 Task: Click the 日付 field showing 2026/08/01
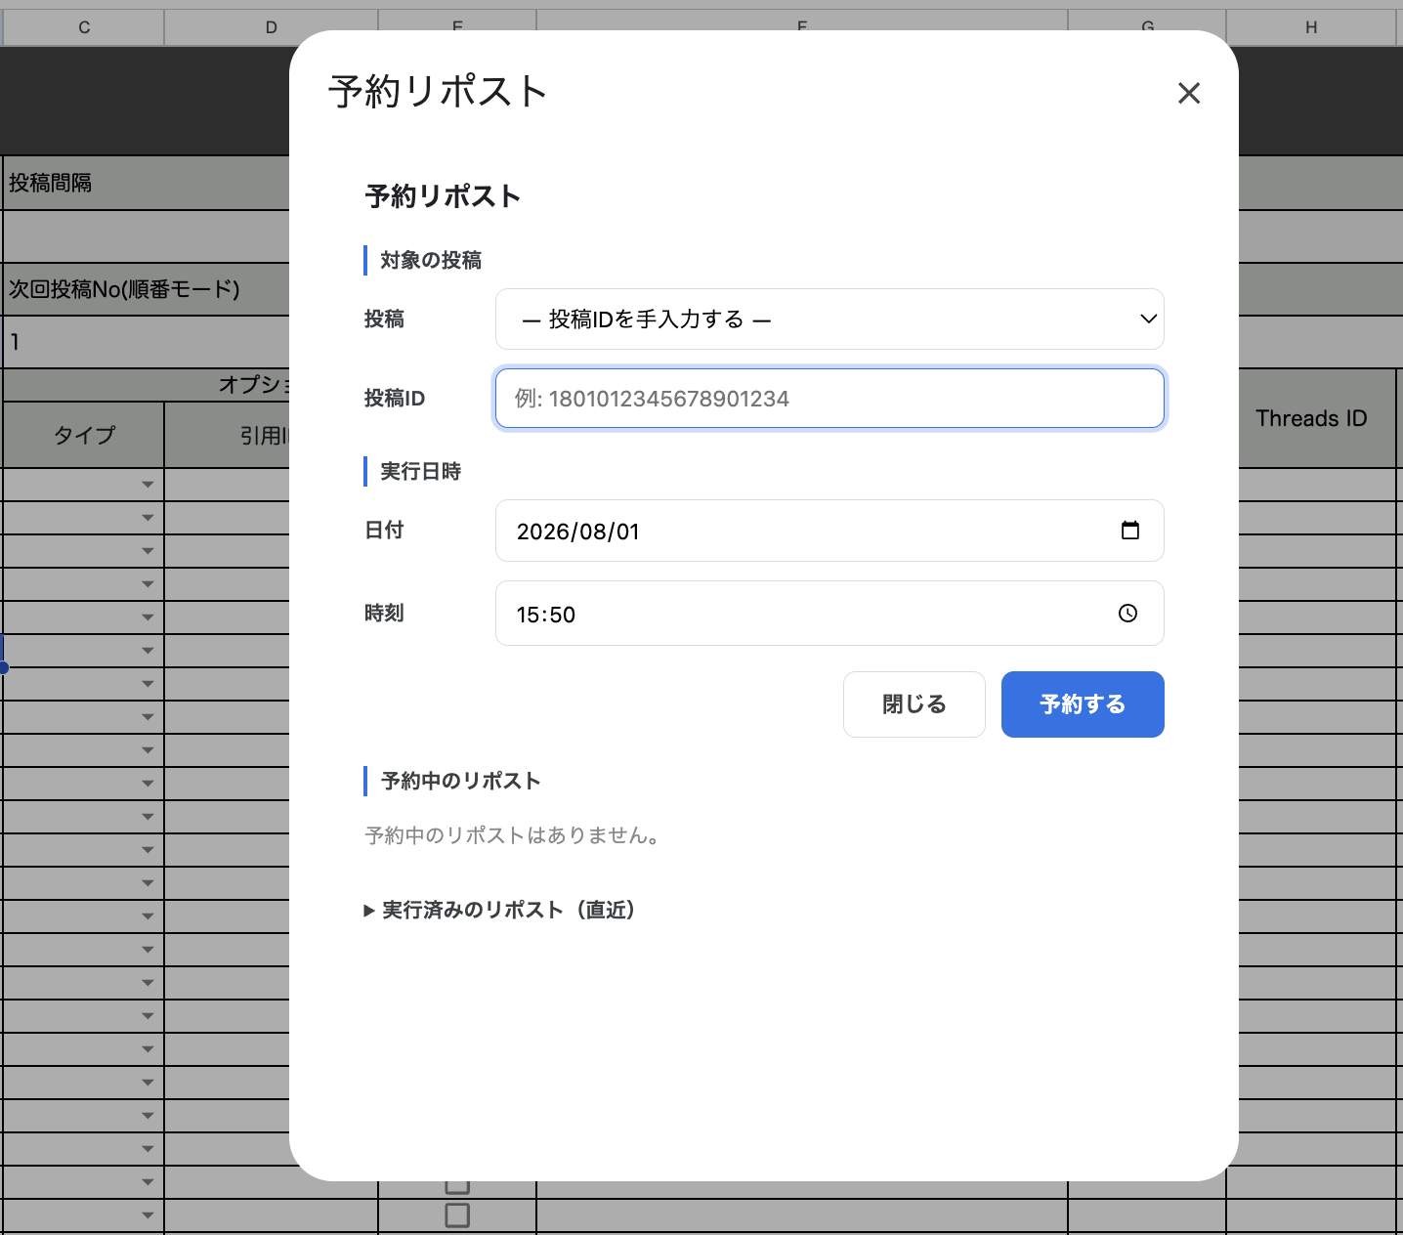point(829,531)
